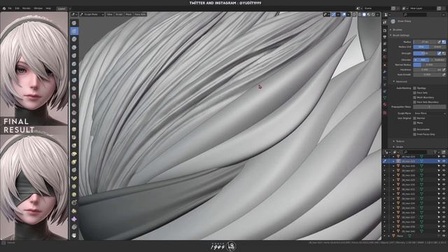This screenshot has height=252, width=448.
Task: Open the World properties tab icon
Action: pos(385,57)
